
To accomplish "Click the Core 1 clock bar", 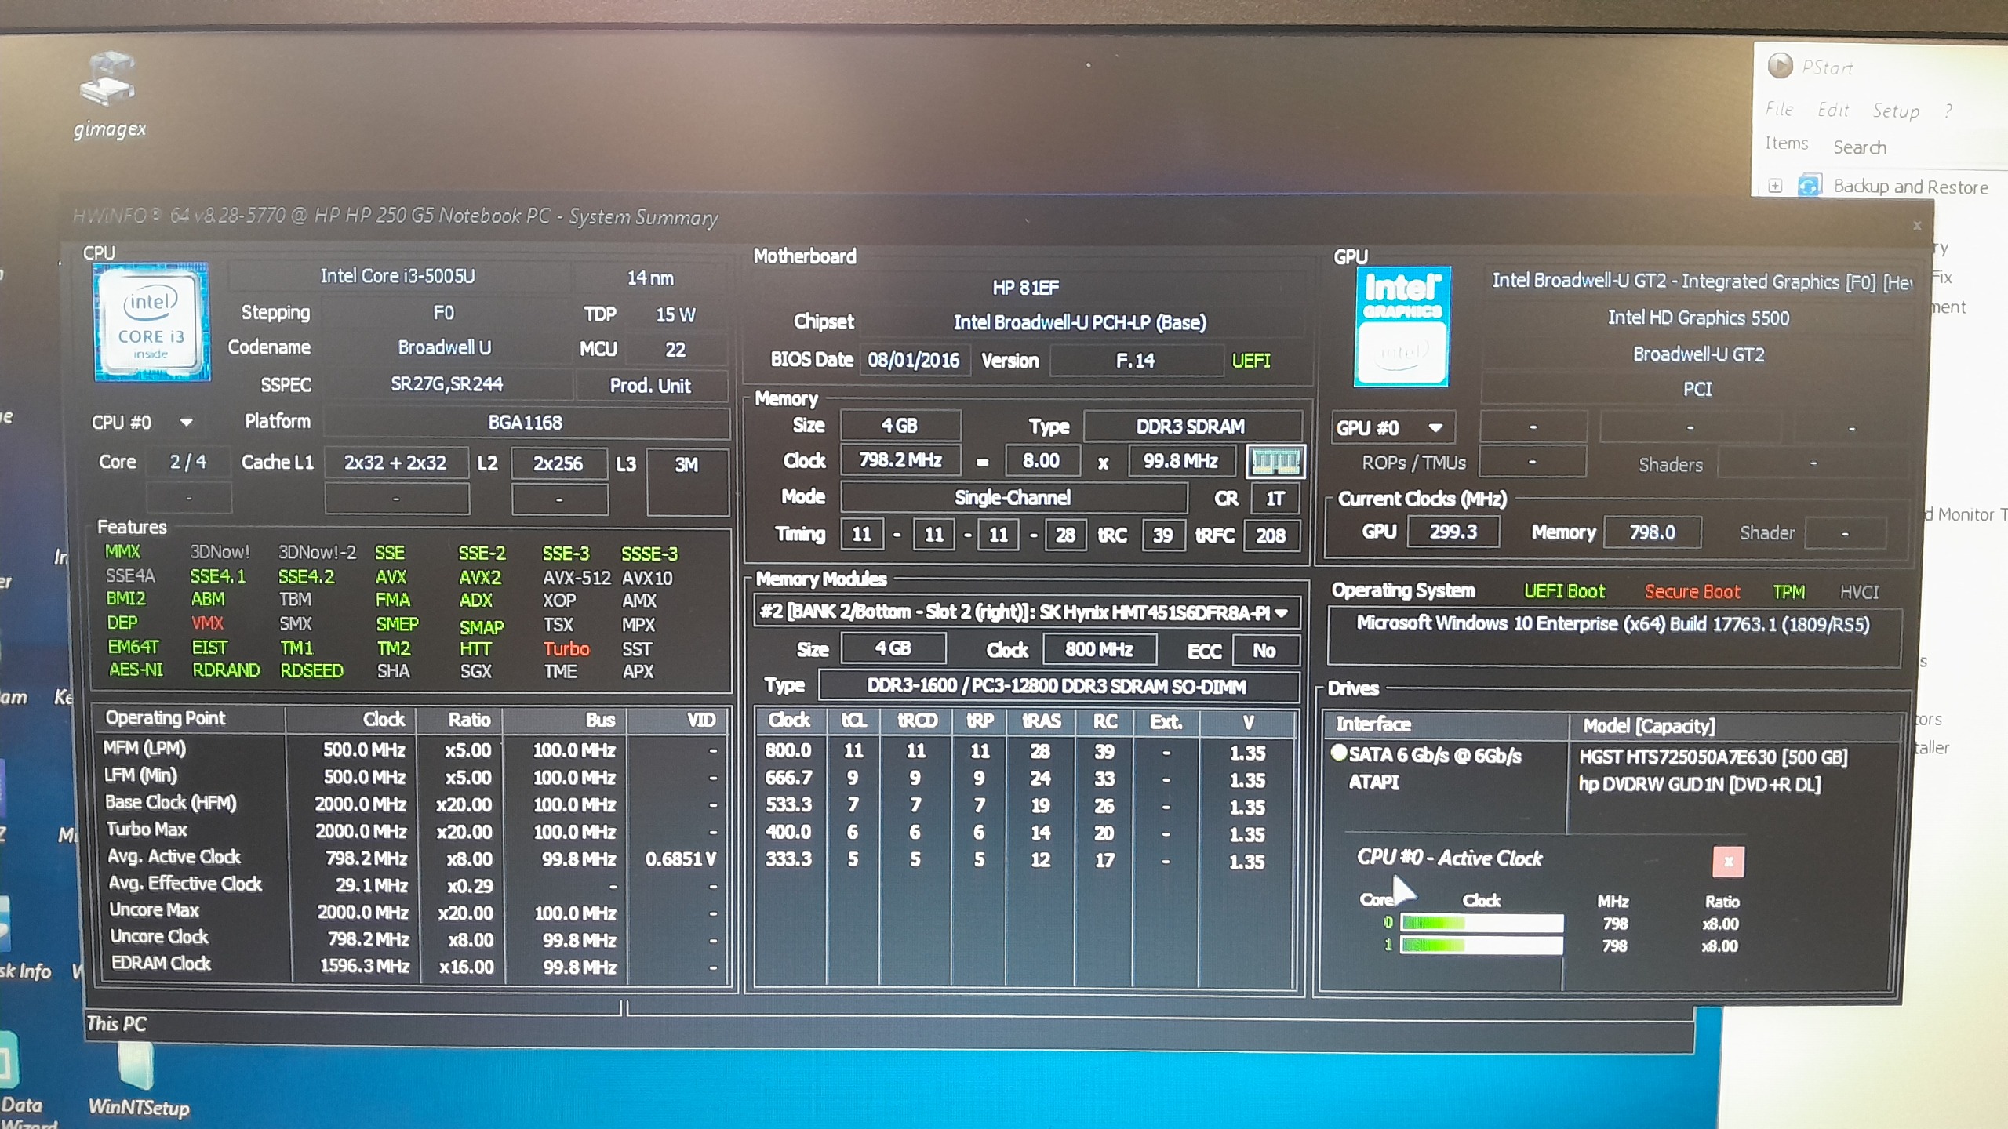I will pyautogui.click(x=1482, y=945).
